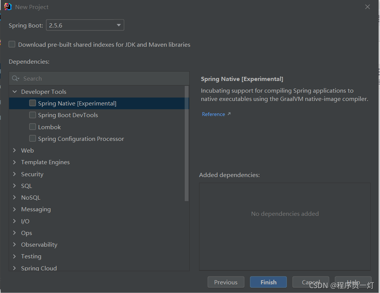Expand the Security category
Image resolution: width=380 pixels, height=293 pixels.
tap(15, 174)
